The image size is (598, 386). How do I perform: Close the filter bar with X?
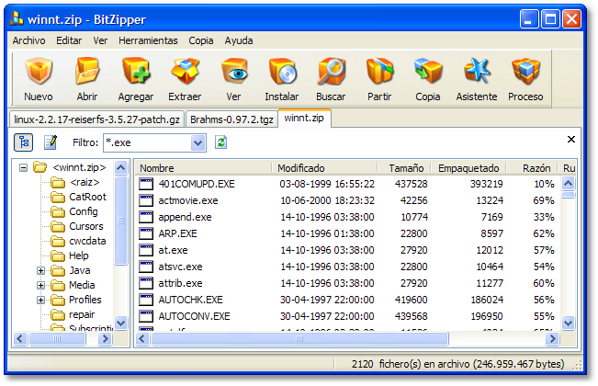(571, 139)
